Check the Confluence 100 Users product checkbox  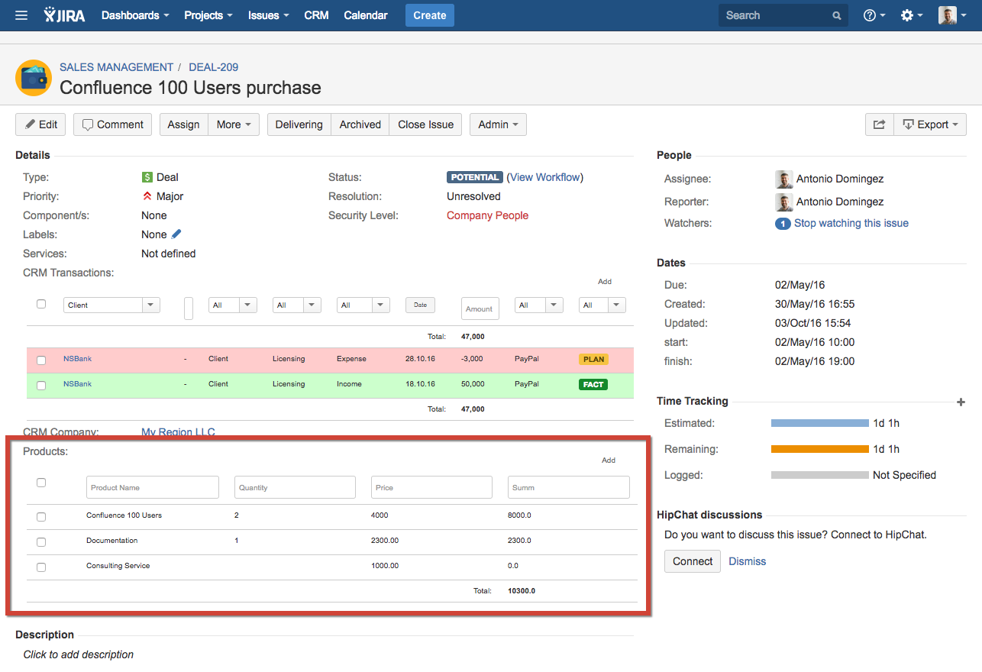click(x=41, y=517)
